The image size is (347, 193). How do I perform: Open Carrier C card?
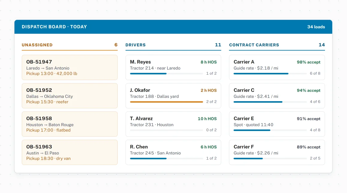(x=277, y=96)
